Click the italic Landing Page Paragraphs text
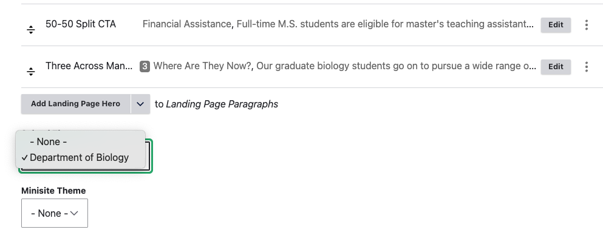The image size is (603, 238). [x=222, y=104]
